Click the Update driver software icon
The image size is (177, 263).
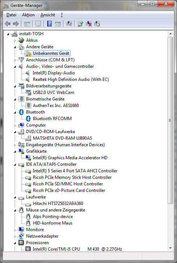pos(80,24)
